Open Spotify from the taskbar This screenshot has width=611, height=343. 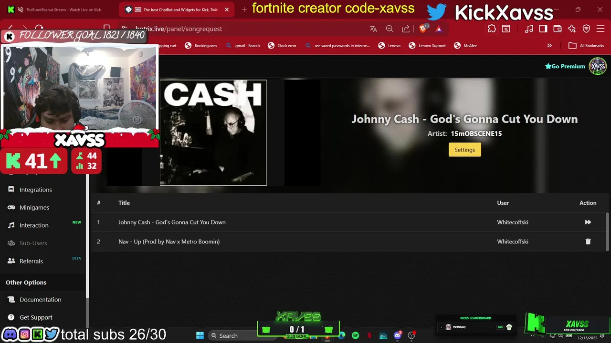coord(356,335)
